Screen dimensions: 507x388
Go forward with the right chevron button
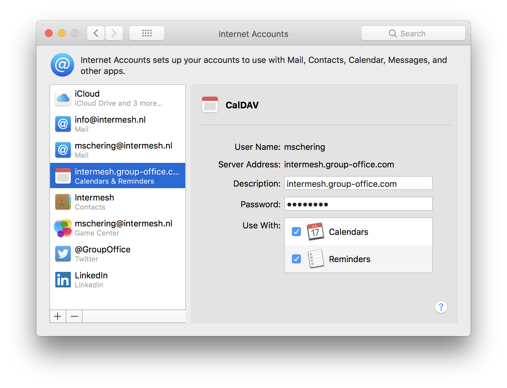tap(114, 33)
